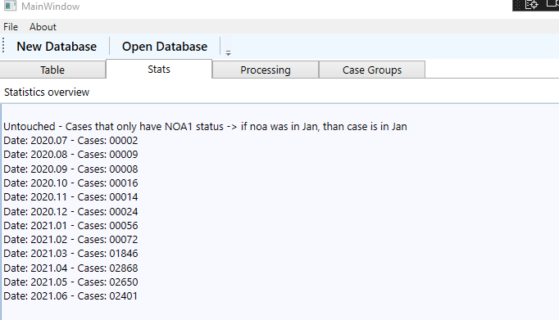Click the line Date: 2020.12 - Cases: 00024

(x=70, y=211)
